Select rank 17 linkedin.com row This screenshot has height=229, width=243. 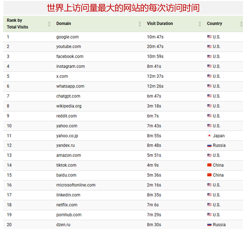click(123, 195)
